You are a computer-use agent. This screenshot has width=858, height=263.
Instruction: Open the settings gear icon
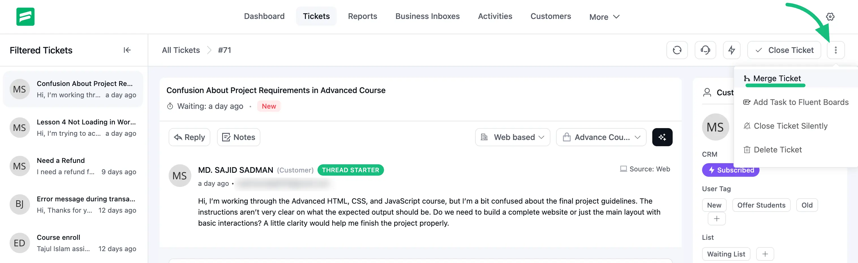830,16
